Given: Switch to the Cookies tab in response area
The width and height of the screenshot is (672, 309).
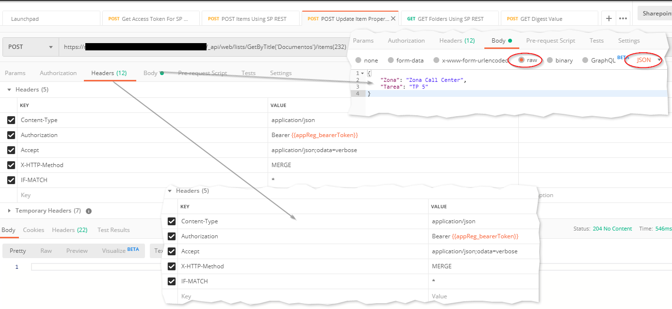Looking at the screenshot, I should (x=33, y=230).
